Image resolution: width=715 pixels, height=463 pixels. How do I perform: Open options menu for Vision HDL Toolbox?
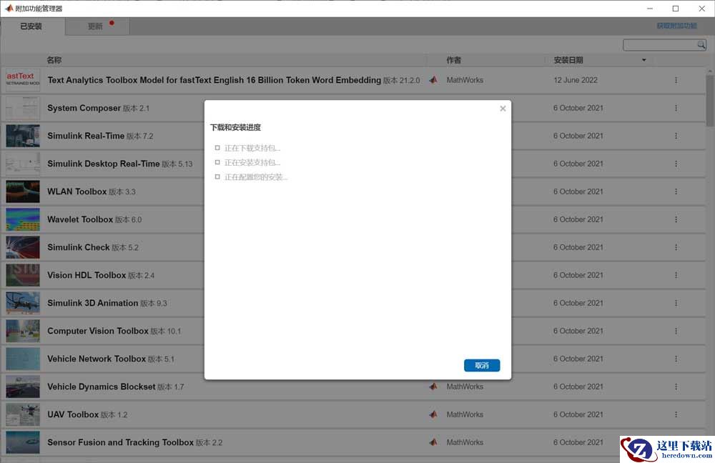[676, 275]
